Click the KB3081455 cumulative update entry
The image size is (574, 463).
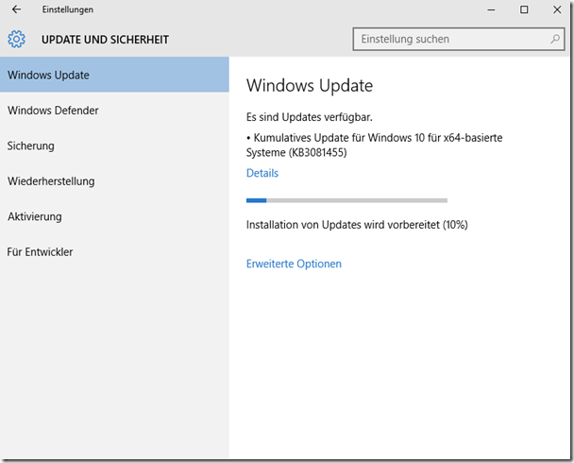click(374, 146)
